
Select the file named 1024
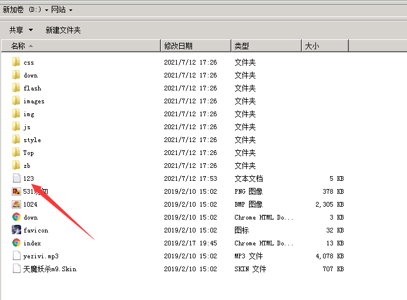tap(31, 204)
